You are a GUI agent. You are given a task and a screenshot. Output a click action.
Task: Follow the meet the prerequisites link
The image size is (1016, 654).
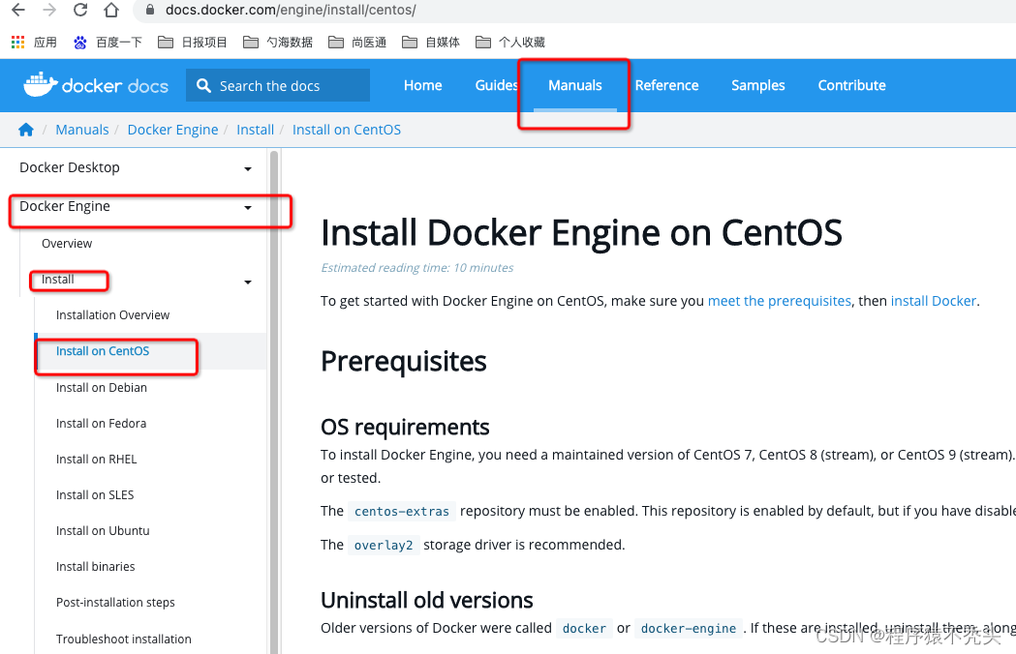(x=780, y=301)
